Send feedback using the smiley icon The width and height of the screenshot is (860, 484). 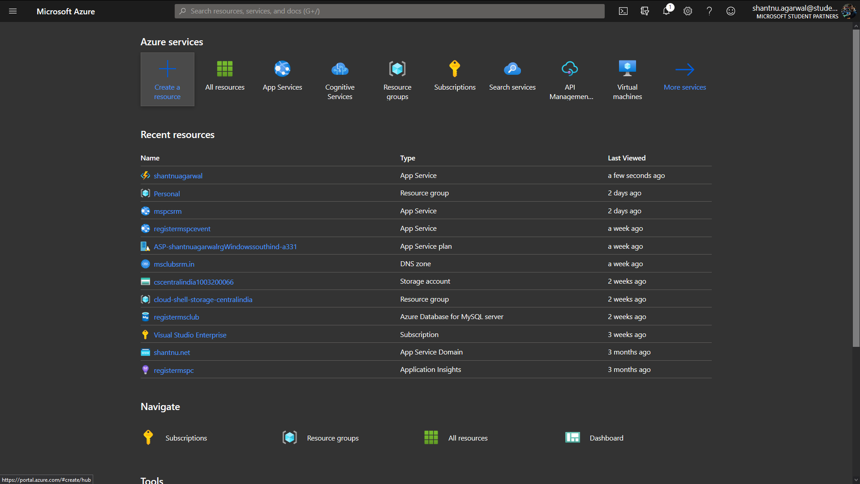[731, 11]
